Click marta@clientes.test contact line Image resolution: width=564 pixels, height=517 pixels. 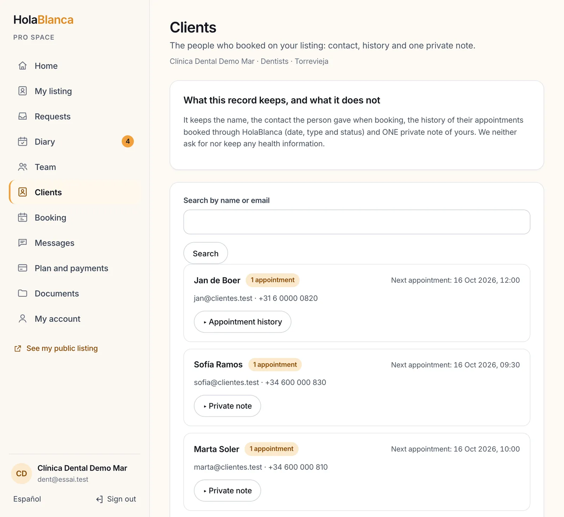pyautogui.click(x=261, y=467)
